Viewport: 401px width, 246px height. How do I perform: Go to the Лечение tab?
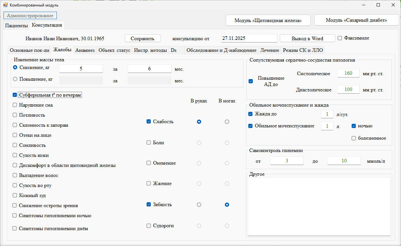click(x=270, y=50)
